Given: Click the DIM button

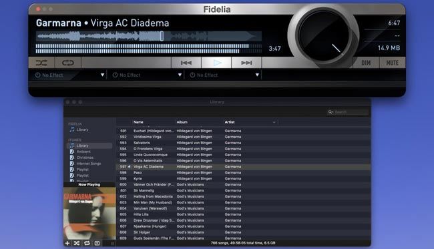Looking at the screenshot, I should pyautogui.click(x=366, y=63).
